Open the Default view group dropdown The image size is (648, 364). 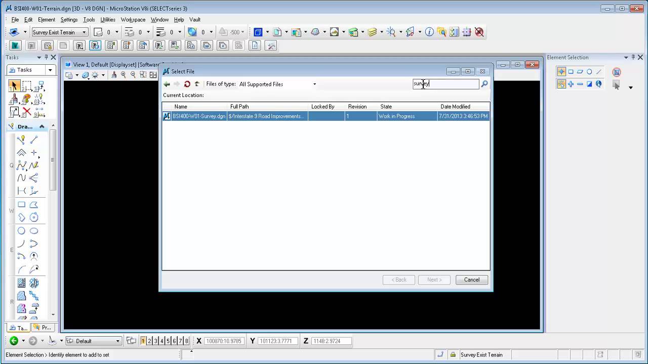click(117, 341)
